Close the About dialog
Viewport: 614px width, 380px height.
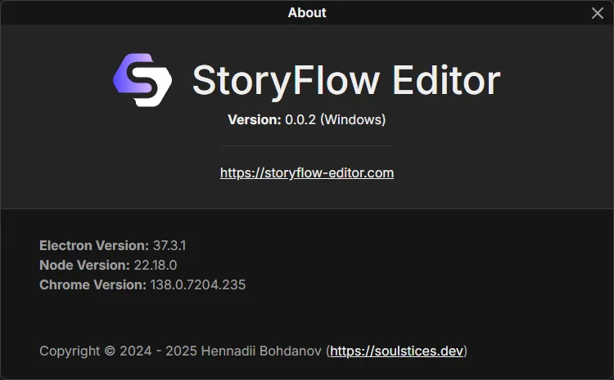(x=598, y=12)
